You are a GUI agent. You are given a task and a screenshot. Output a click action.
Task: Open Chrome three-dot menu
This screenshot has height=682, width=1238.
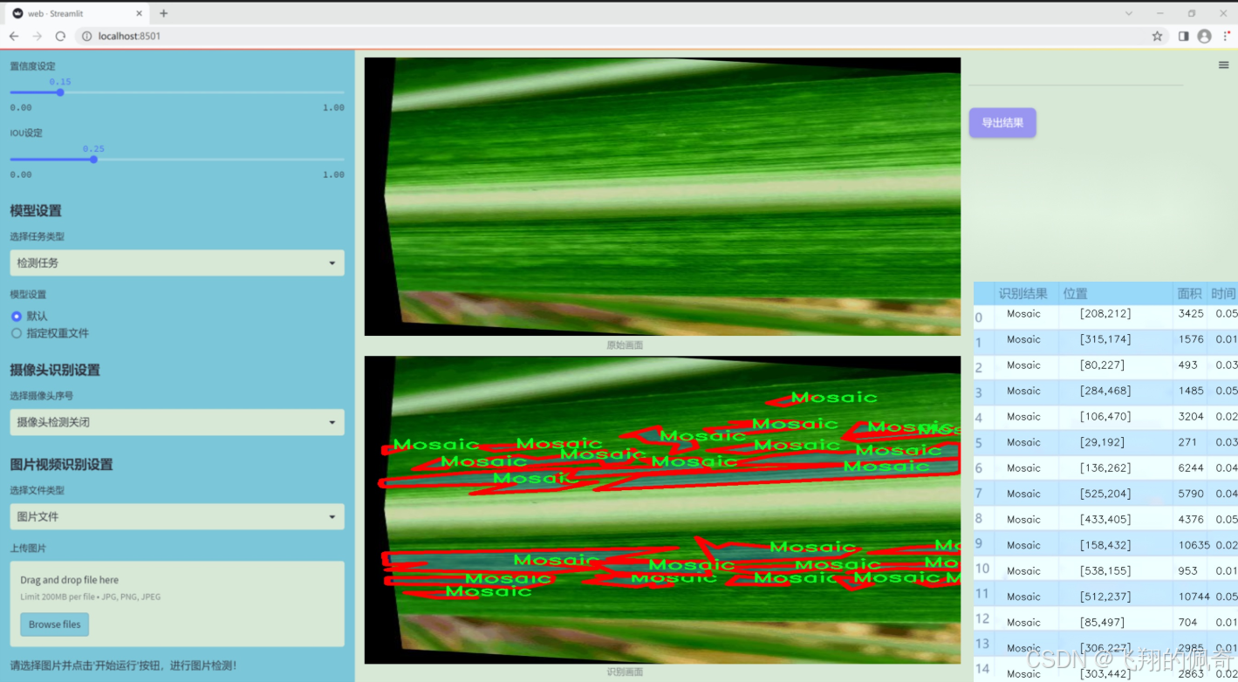tap(1227, 36)
